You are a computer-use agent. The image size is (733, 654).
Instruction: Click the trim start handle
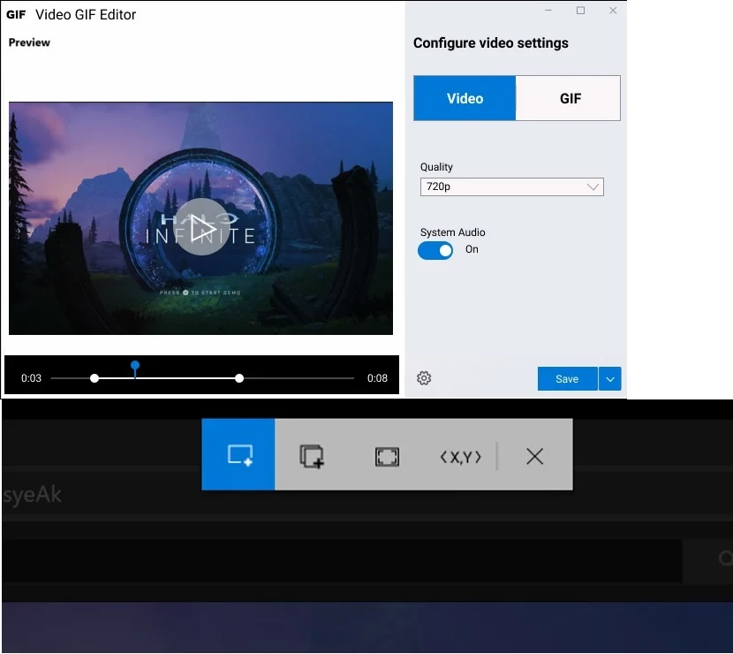pos(94,378)
